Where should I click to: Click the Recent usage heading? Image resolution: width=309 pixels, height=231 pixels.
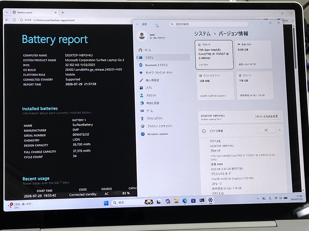point(36,179)
